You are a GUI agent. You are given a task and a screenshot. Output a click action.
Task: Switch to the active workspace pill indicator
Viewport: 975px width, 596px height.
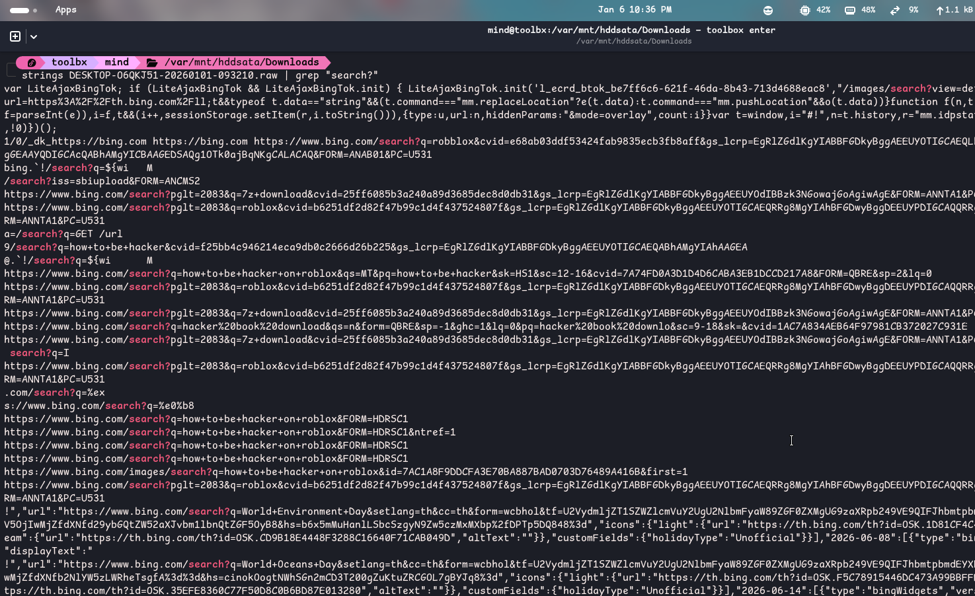pos(19,10)
